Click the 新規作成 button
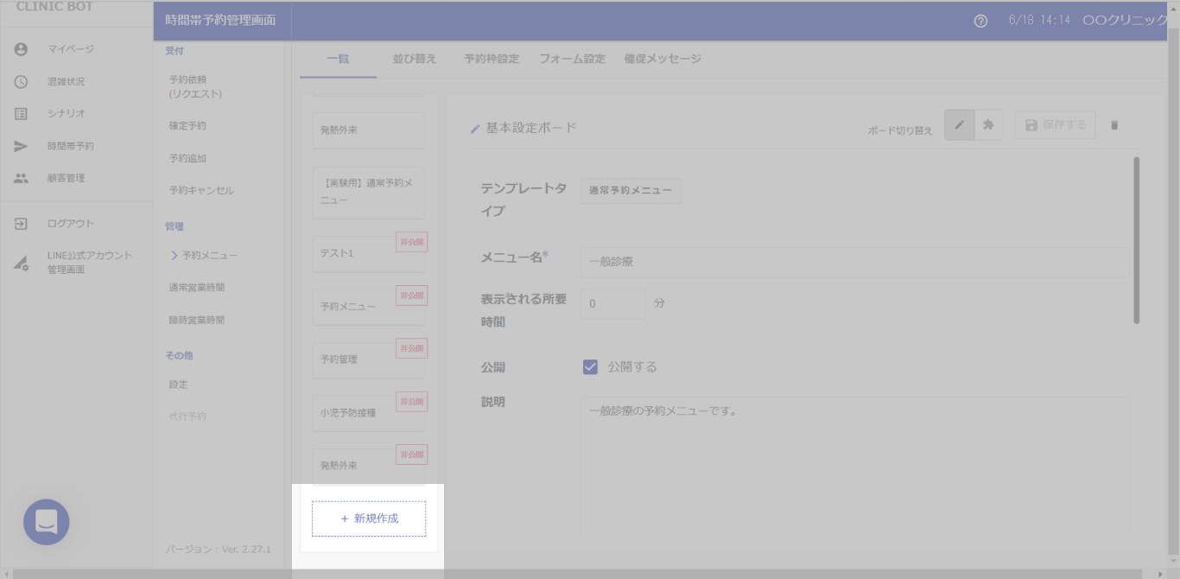 (x=369, y=519)
